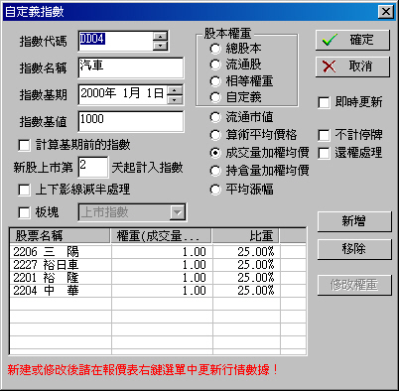
Task: Click the 確定 confirm button
Action: [x=352, y=40]
